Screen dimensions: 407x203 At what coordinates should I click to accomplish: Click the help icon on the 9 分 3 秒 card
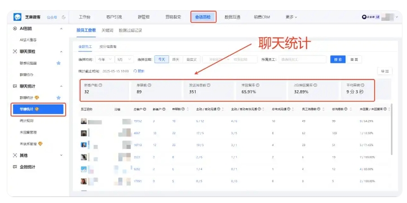pyautogui.click(x=362, y=85)
